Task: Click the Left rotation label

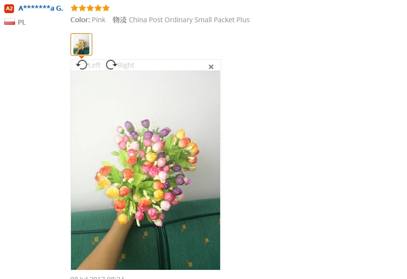Action: 94,65
